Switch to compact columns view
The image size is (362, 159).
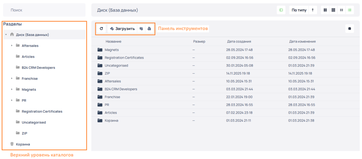[341, 10]
